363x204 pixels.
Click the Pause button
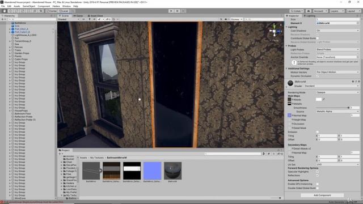pyautogui.click(x=178, y=11)
